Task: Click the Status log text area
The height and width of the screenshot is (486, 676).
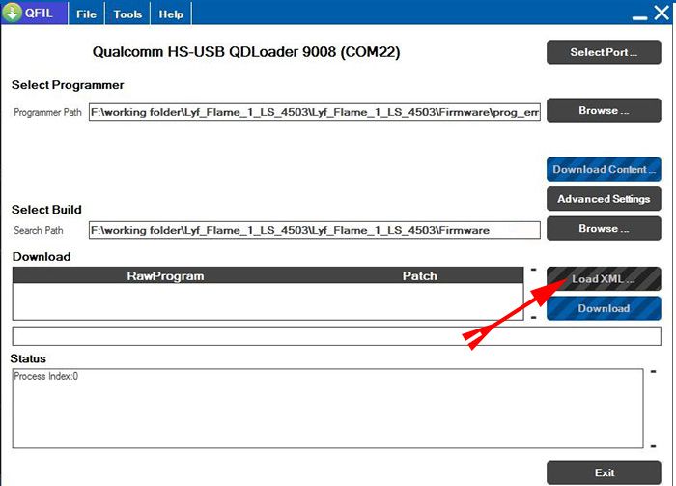Action: pyautogui.click(x=327, y=409)
